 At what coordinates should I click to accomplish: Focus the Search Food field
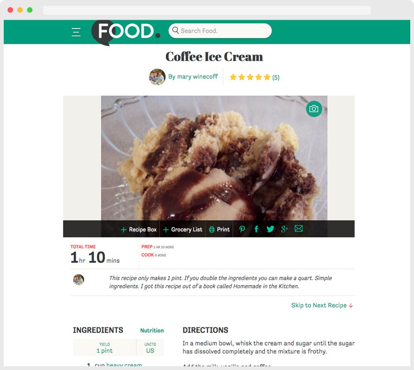click(220, 30)
